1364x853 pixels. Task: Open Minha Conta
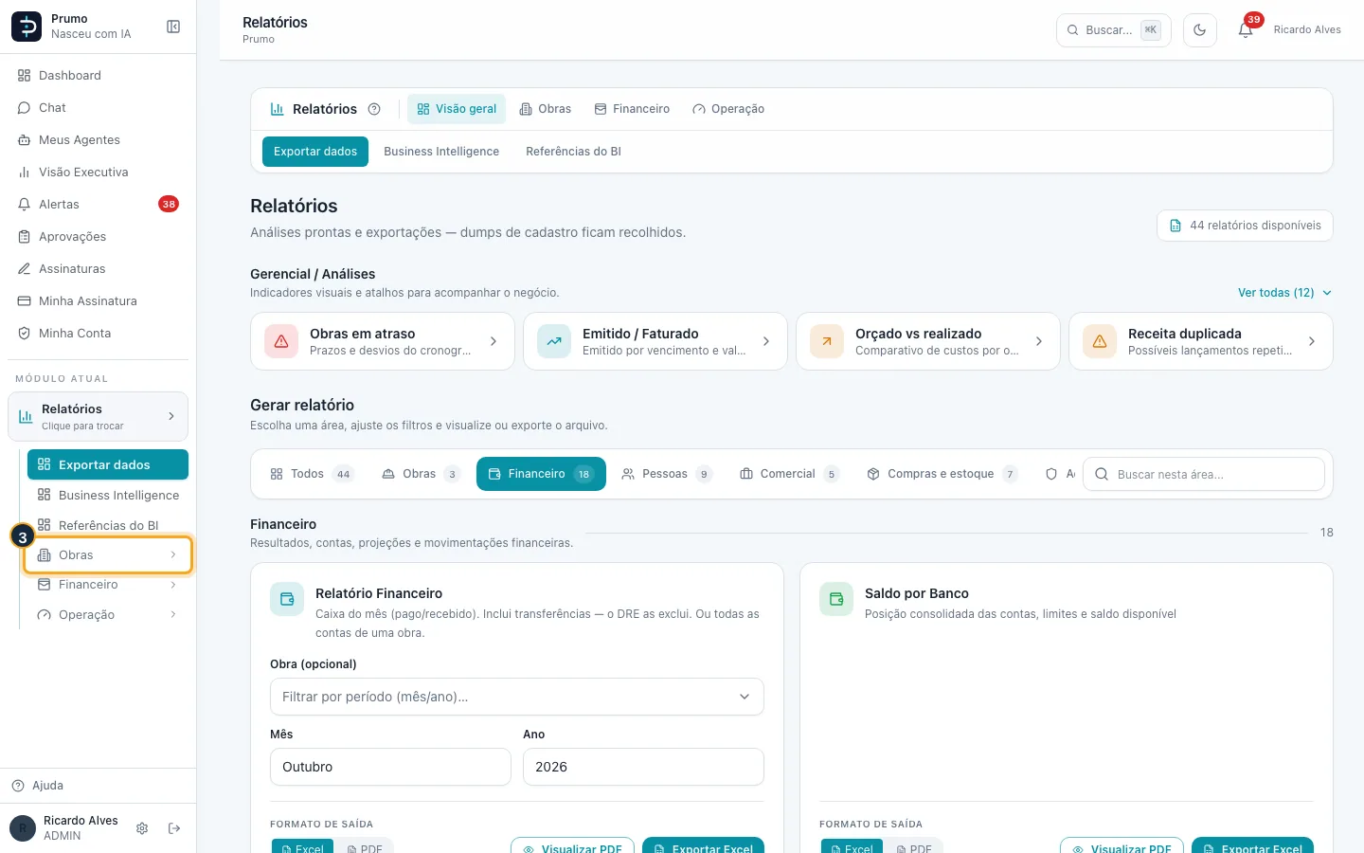click(99, 334)
